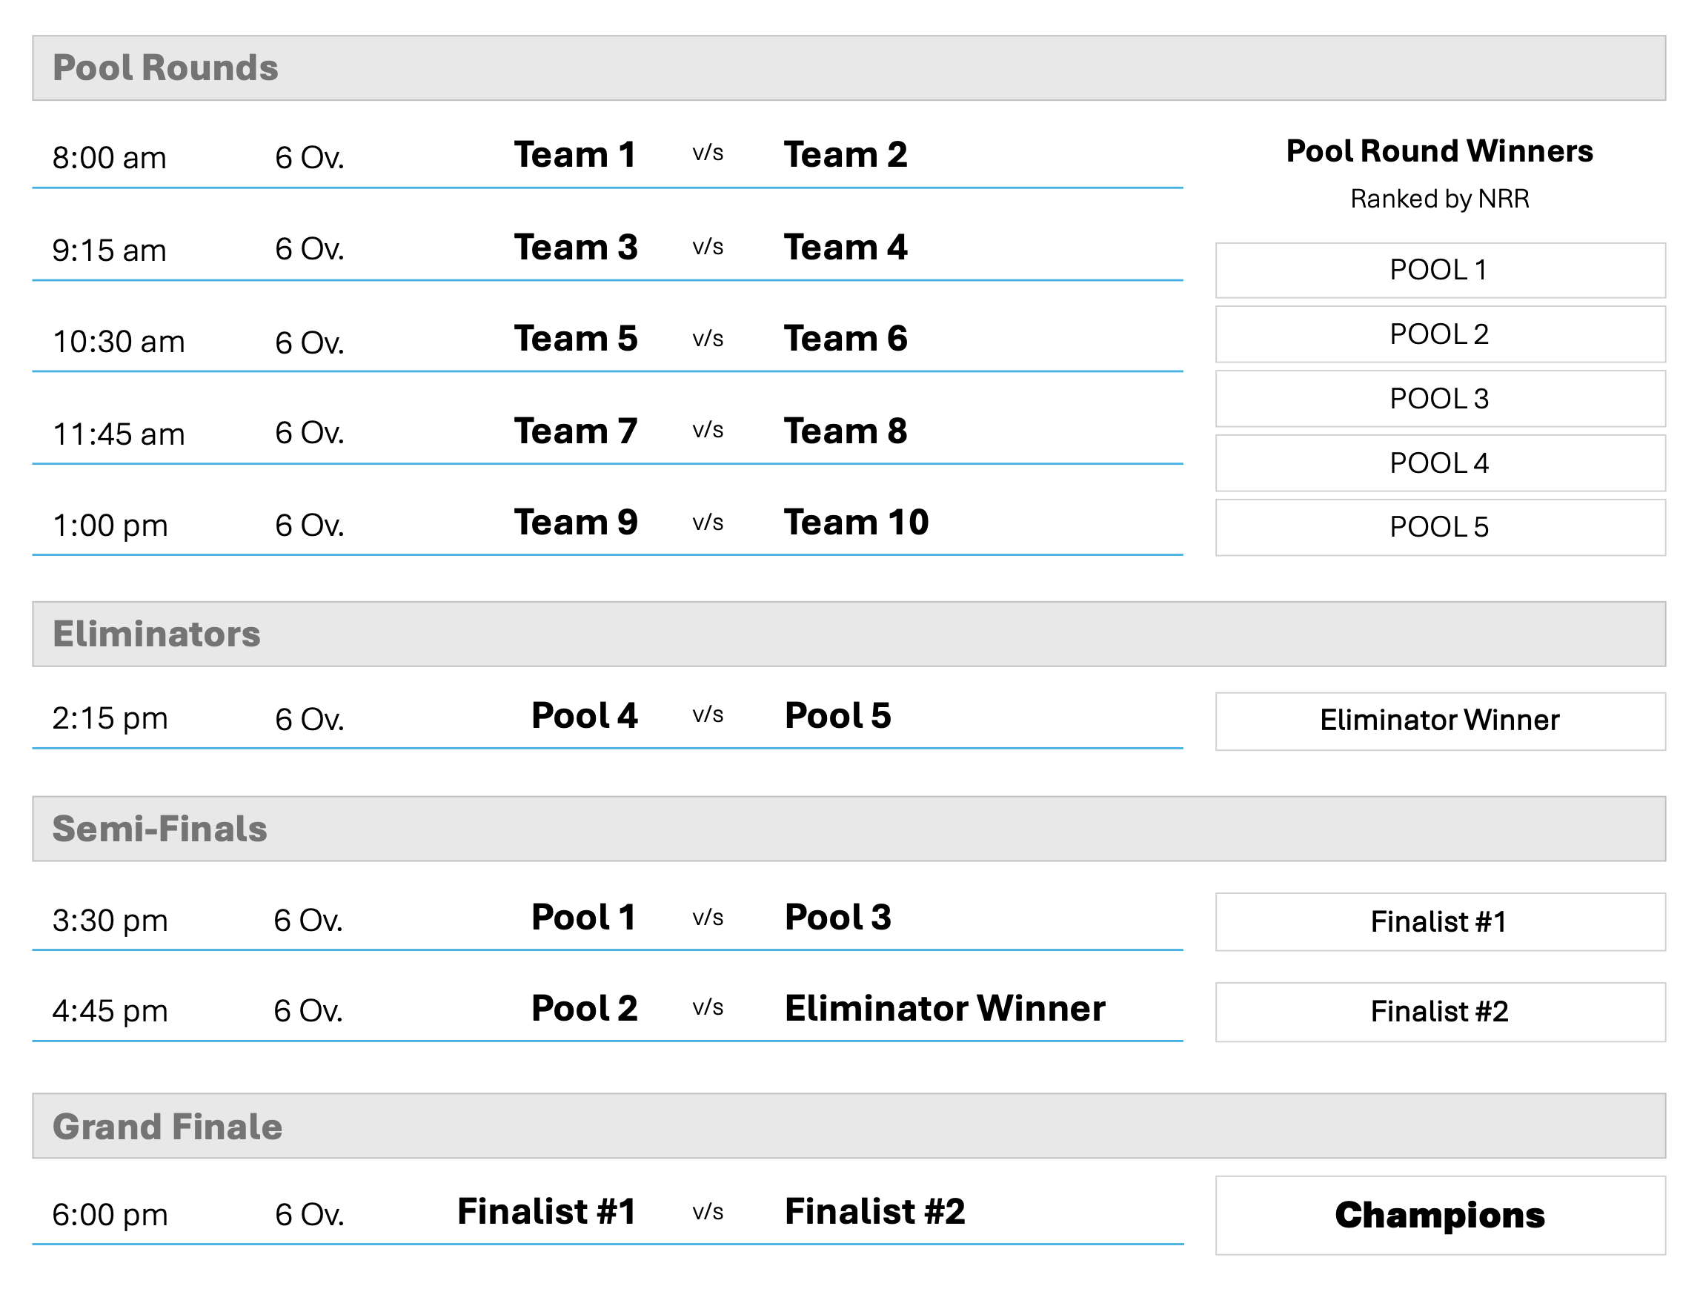The width and height of the screenshot is (1700, 1289).
Task: Select the 6:00 pm Grand Finale time
Action: pos(110,1215)
